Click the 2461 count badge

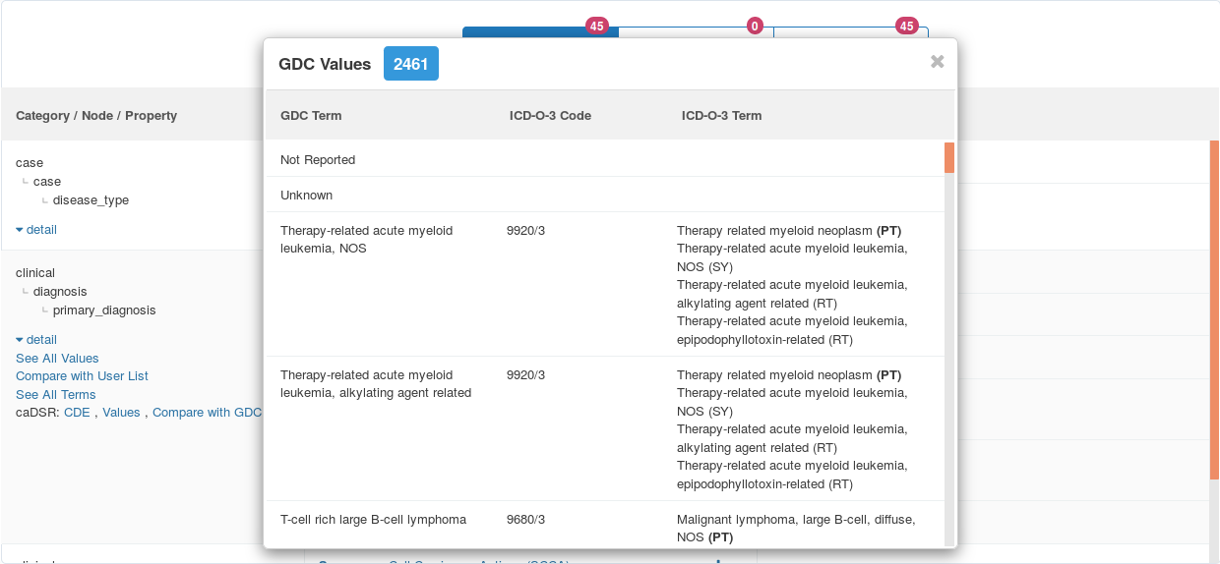tap(410, 64)
